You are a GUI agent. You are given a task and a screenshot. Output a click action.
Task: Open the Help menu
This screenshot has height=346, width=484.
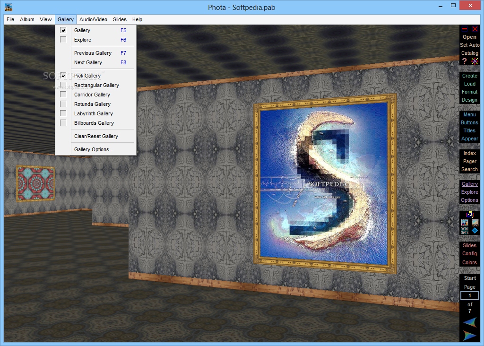click(138, 19)
